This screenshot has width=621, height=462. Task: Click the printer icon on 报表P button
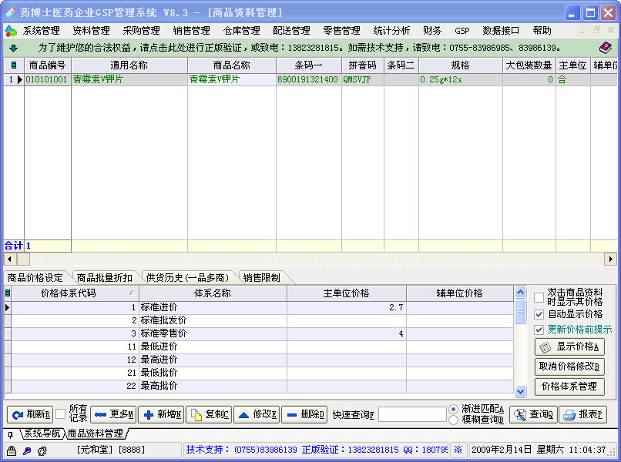pos(569,415)
